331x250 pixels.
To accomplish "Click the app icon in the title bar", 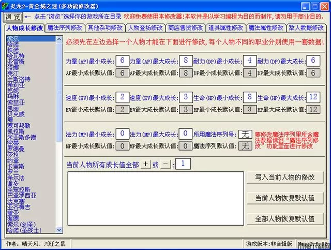I will point(5,6).
